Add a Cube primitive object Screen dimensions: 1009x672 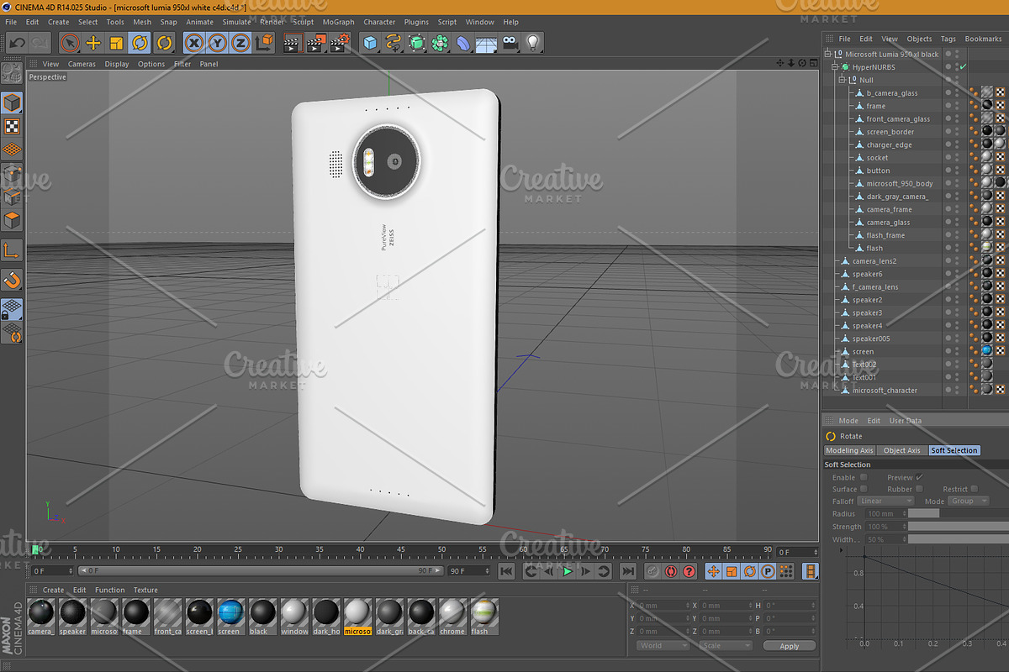pos(370,43)
